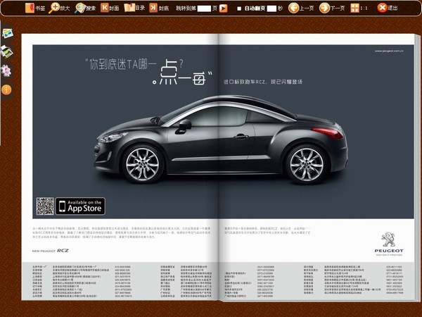Image resolution: width=422 pixels, height=317 pixels.
Task: Click the 退出 exit button
Action: pyautogui.click(x=388, y=8)
